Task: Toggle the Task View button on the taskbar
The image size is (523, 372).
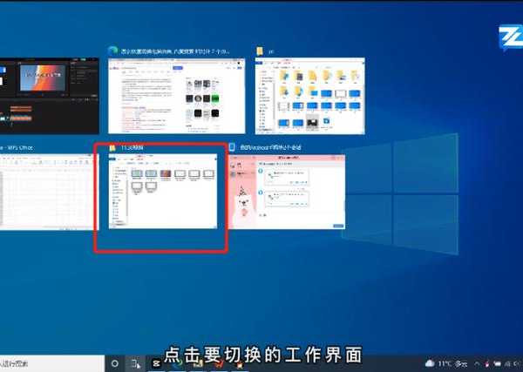Action: coord(135,363)
